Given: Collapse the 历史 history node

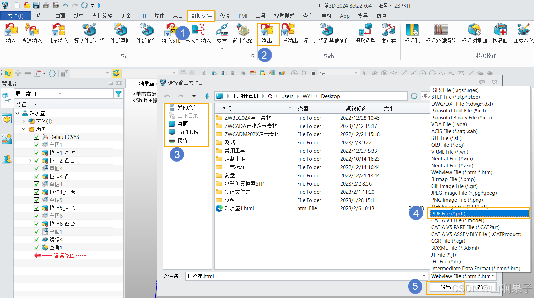Looking at the screenshot, I should (24, 129).
